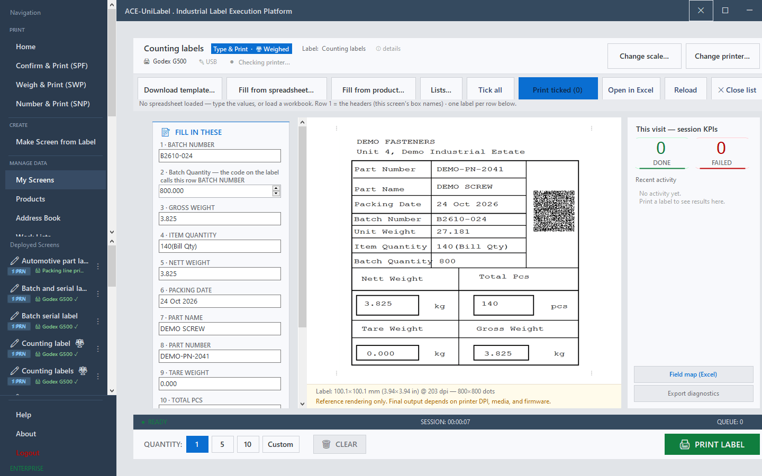The image size is (762, 476).
Task: Click the printer icon on Print Label button
Action: click(x=685, y=444)
